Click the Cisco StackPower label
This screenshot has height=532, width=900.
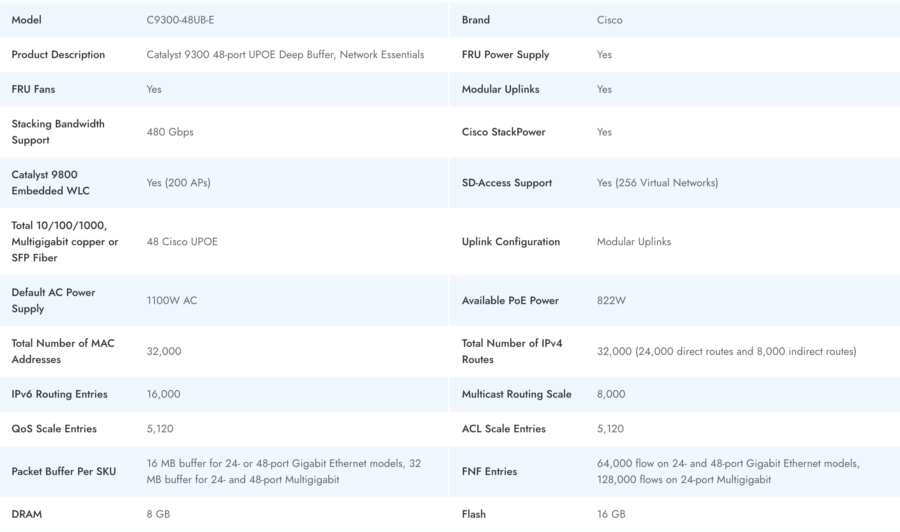click(503, 132)
